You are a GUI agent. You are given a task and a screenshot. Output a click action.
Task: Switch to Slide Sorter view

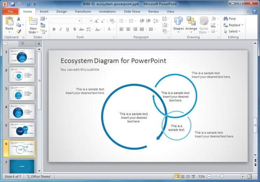click(182, 177)
